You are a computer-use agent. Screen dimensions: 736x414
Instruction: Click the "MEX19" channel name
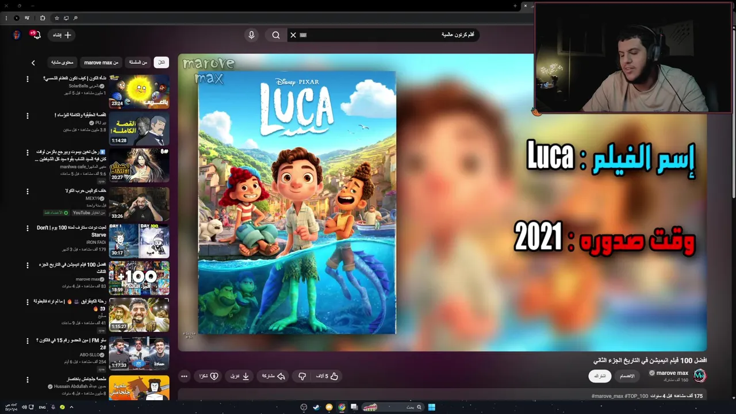[92, 198]
